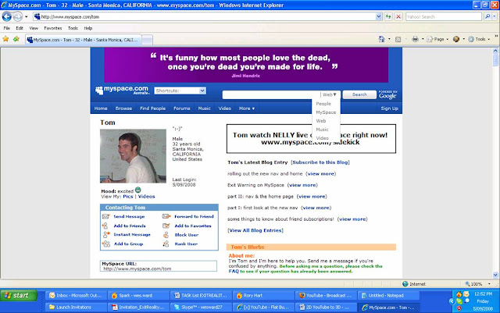The width and height of the screenshot is (500, 313).
Task: Click the Add to Favorites envelope icon
Action: pos(166,226)
